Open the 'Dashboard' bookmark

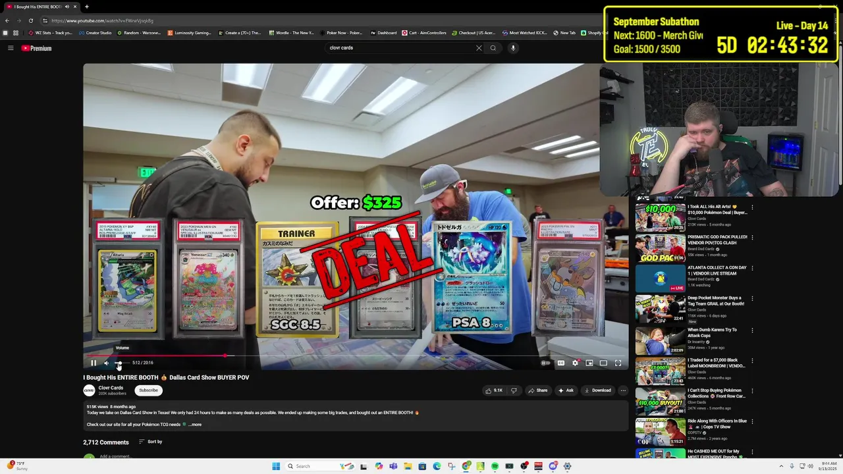tap(383, 33)
